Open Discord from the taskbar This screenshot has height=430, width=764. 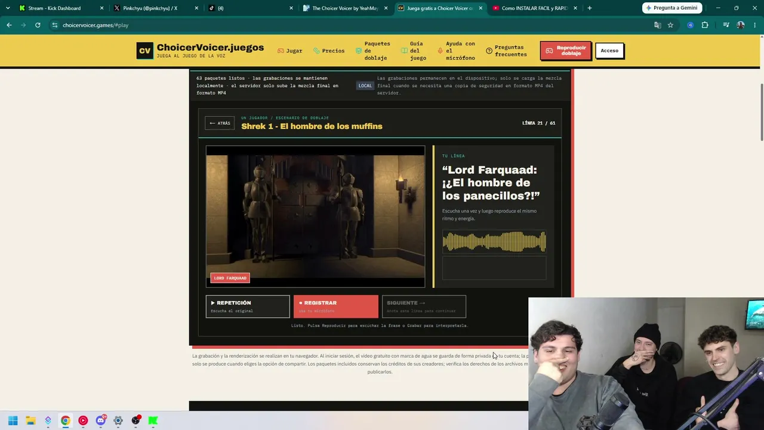click(x=100, y=420)
